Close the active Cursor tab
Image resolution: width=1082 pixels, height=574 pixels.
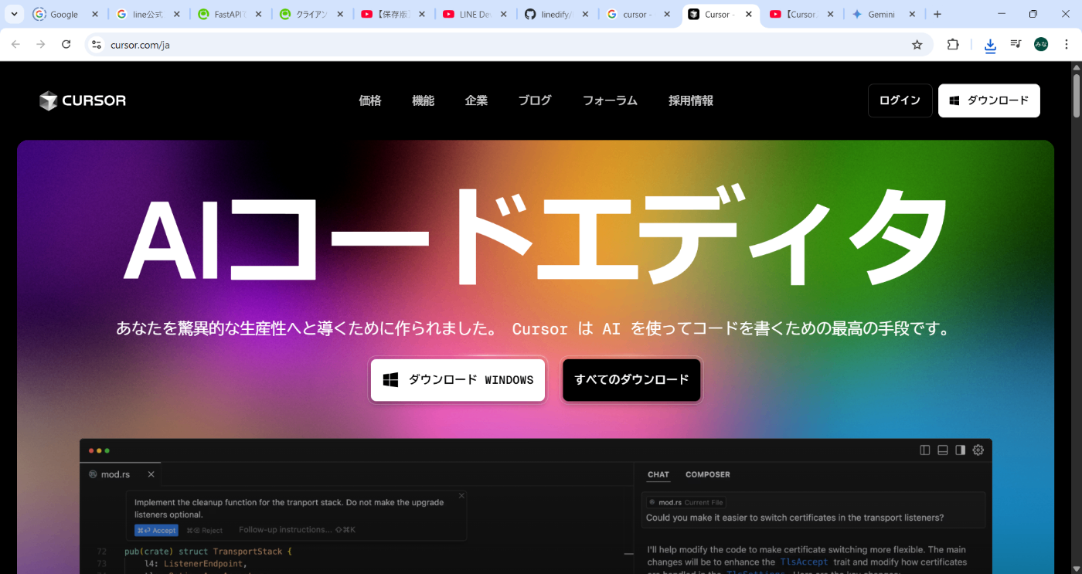749,14
